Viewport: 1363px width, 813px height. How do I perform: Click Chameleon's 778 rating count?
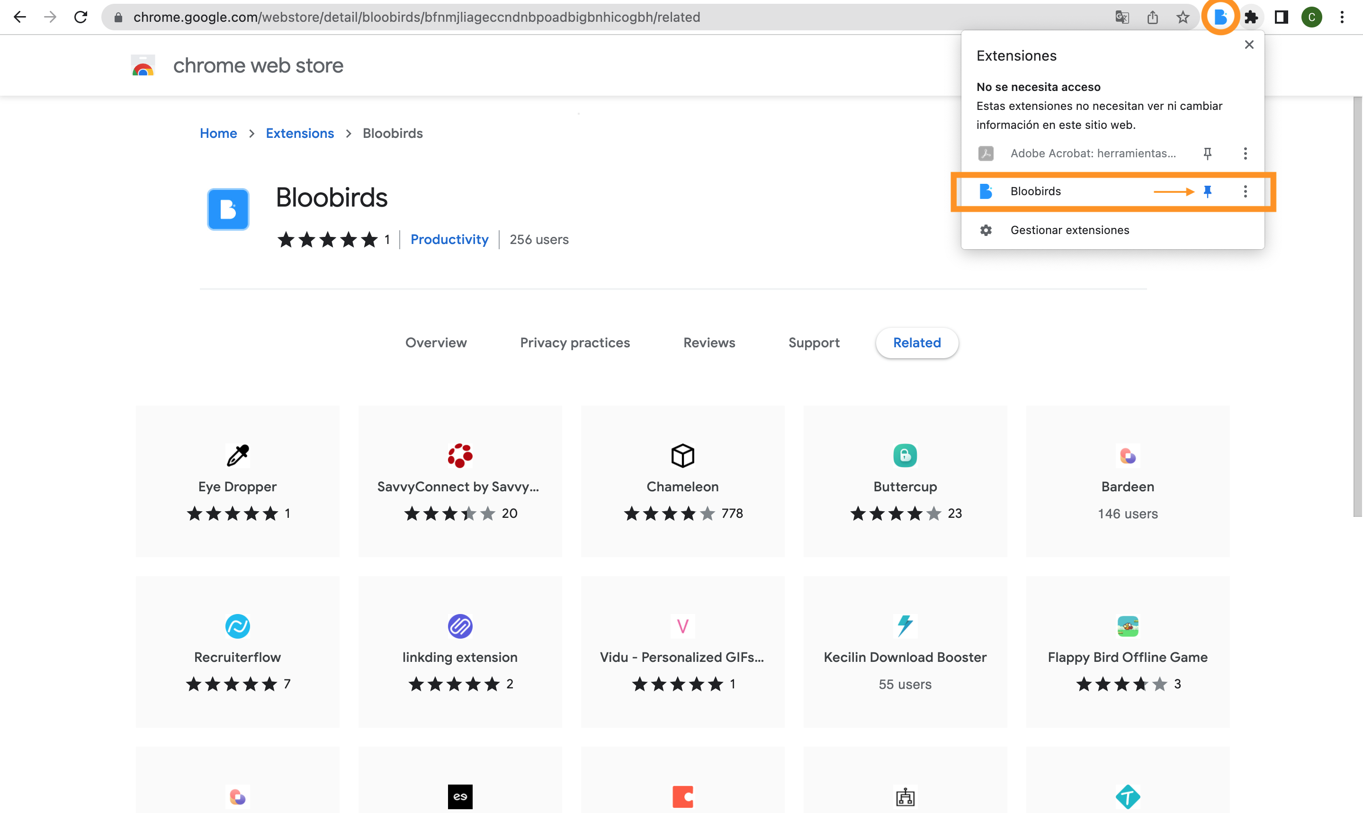point(732,514)
